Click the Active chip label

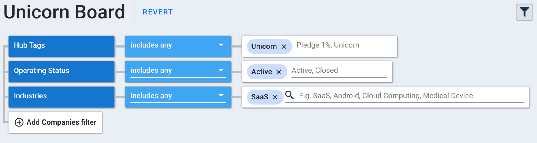[261, 72]
